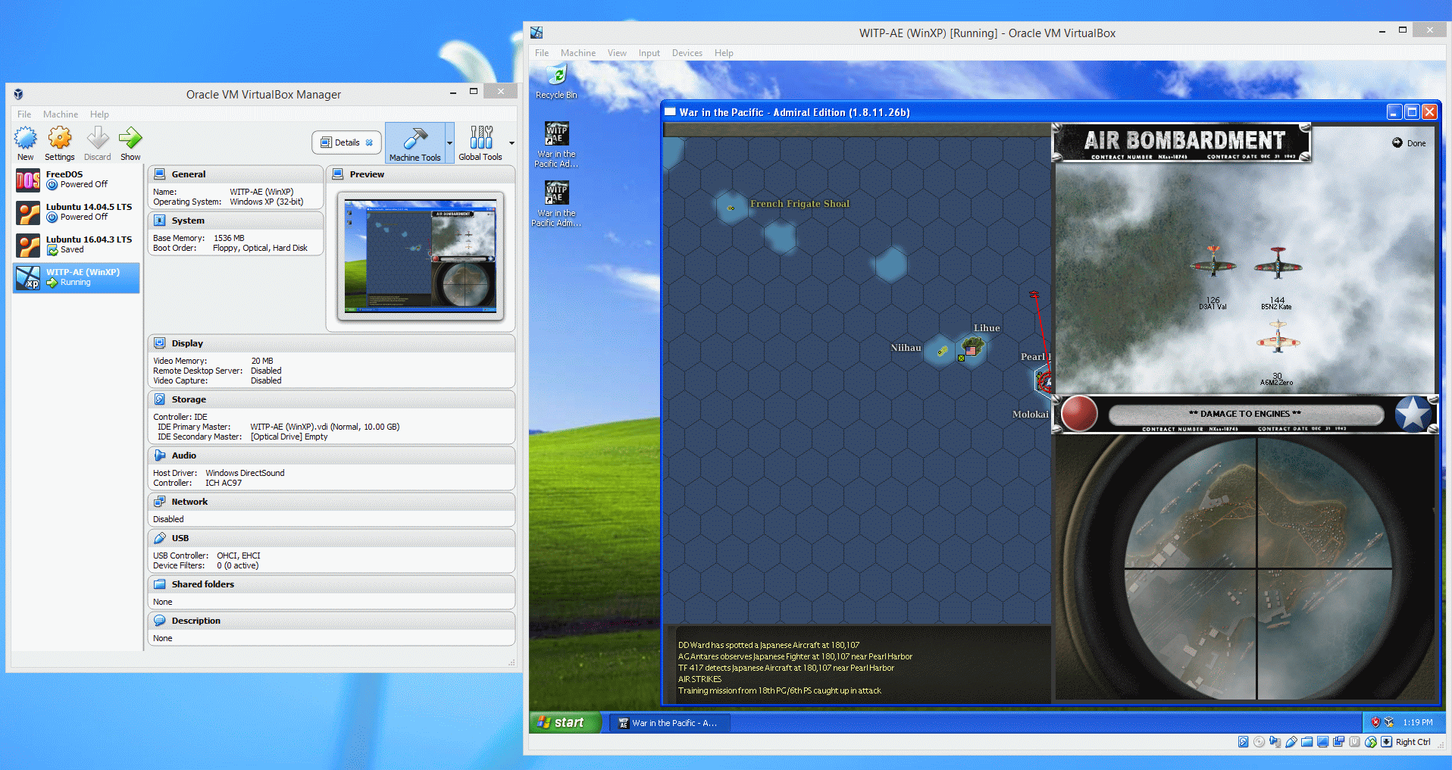1452x770 pixels.
Task: Click Done in the Air Bombardment panel
Action: pyautogui.click(x=1410, y=143)
